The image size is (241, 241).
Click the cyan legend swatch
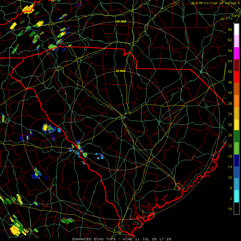click(x=236, y=196)
